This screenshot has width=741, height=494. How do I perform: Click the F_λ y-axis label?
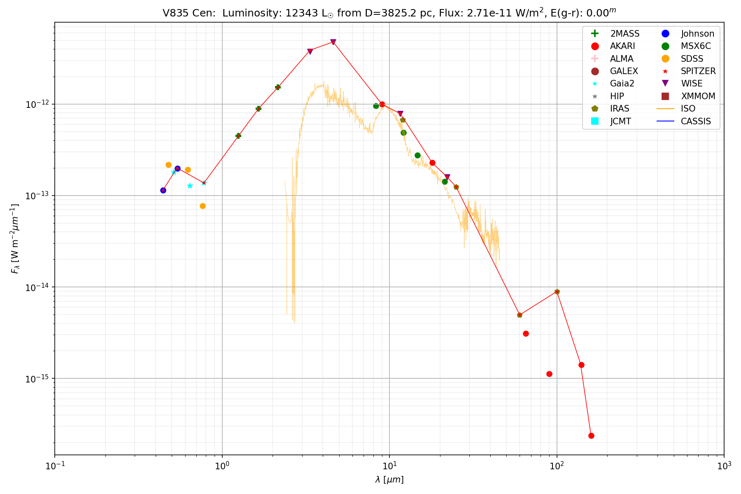(15, 239)
